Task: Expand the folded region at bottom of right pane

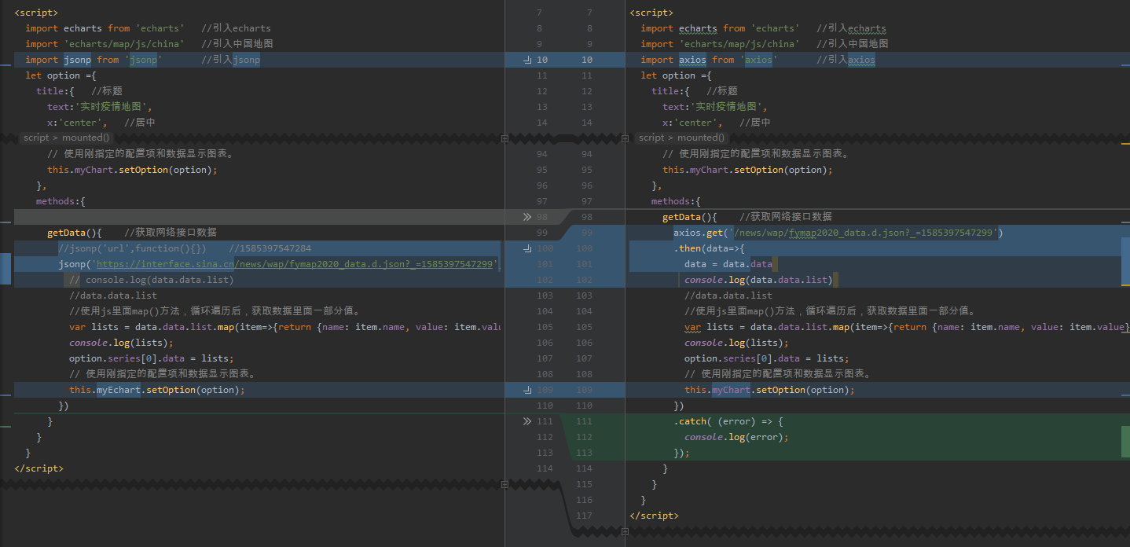Action: pos(626,531)
